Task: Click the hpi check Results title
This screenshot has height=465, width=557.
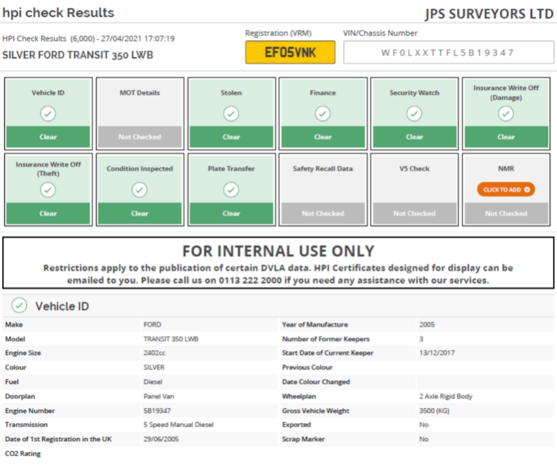Action: [x=58, y=13]
